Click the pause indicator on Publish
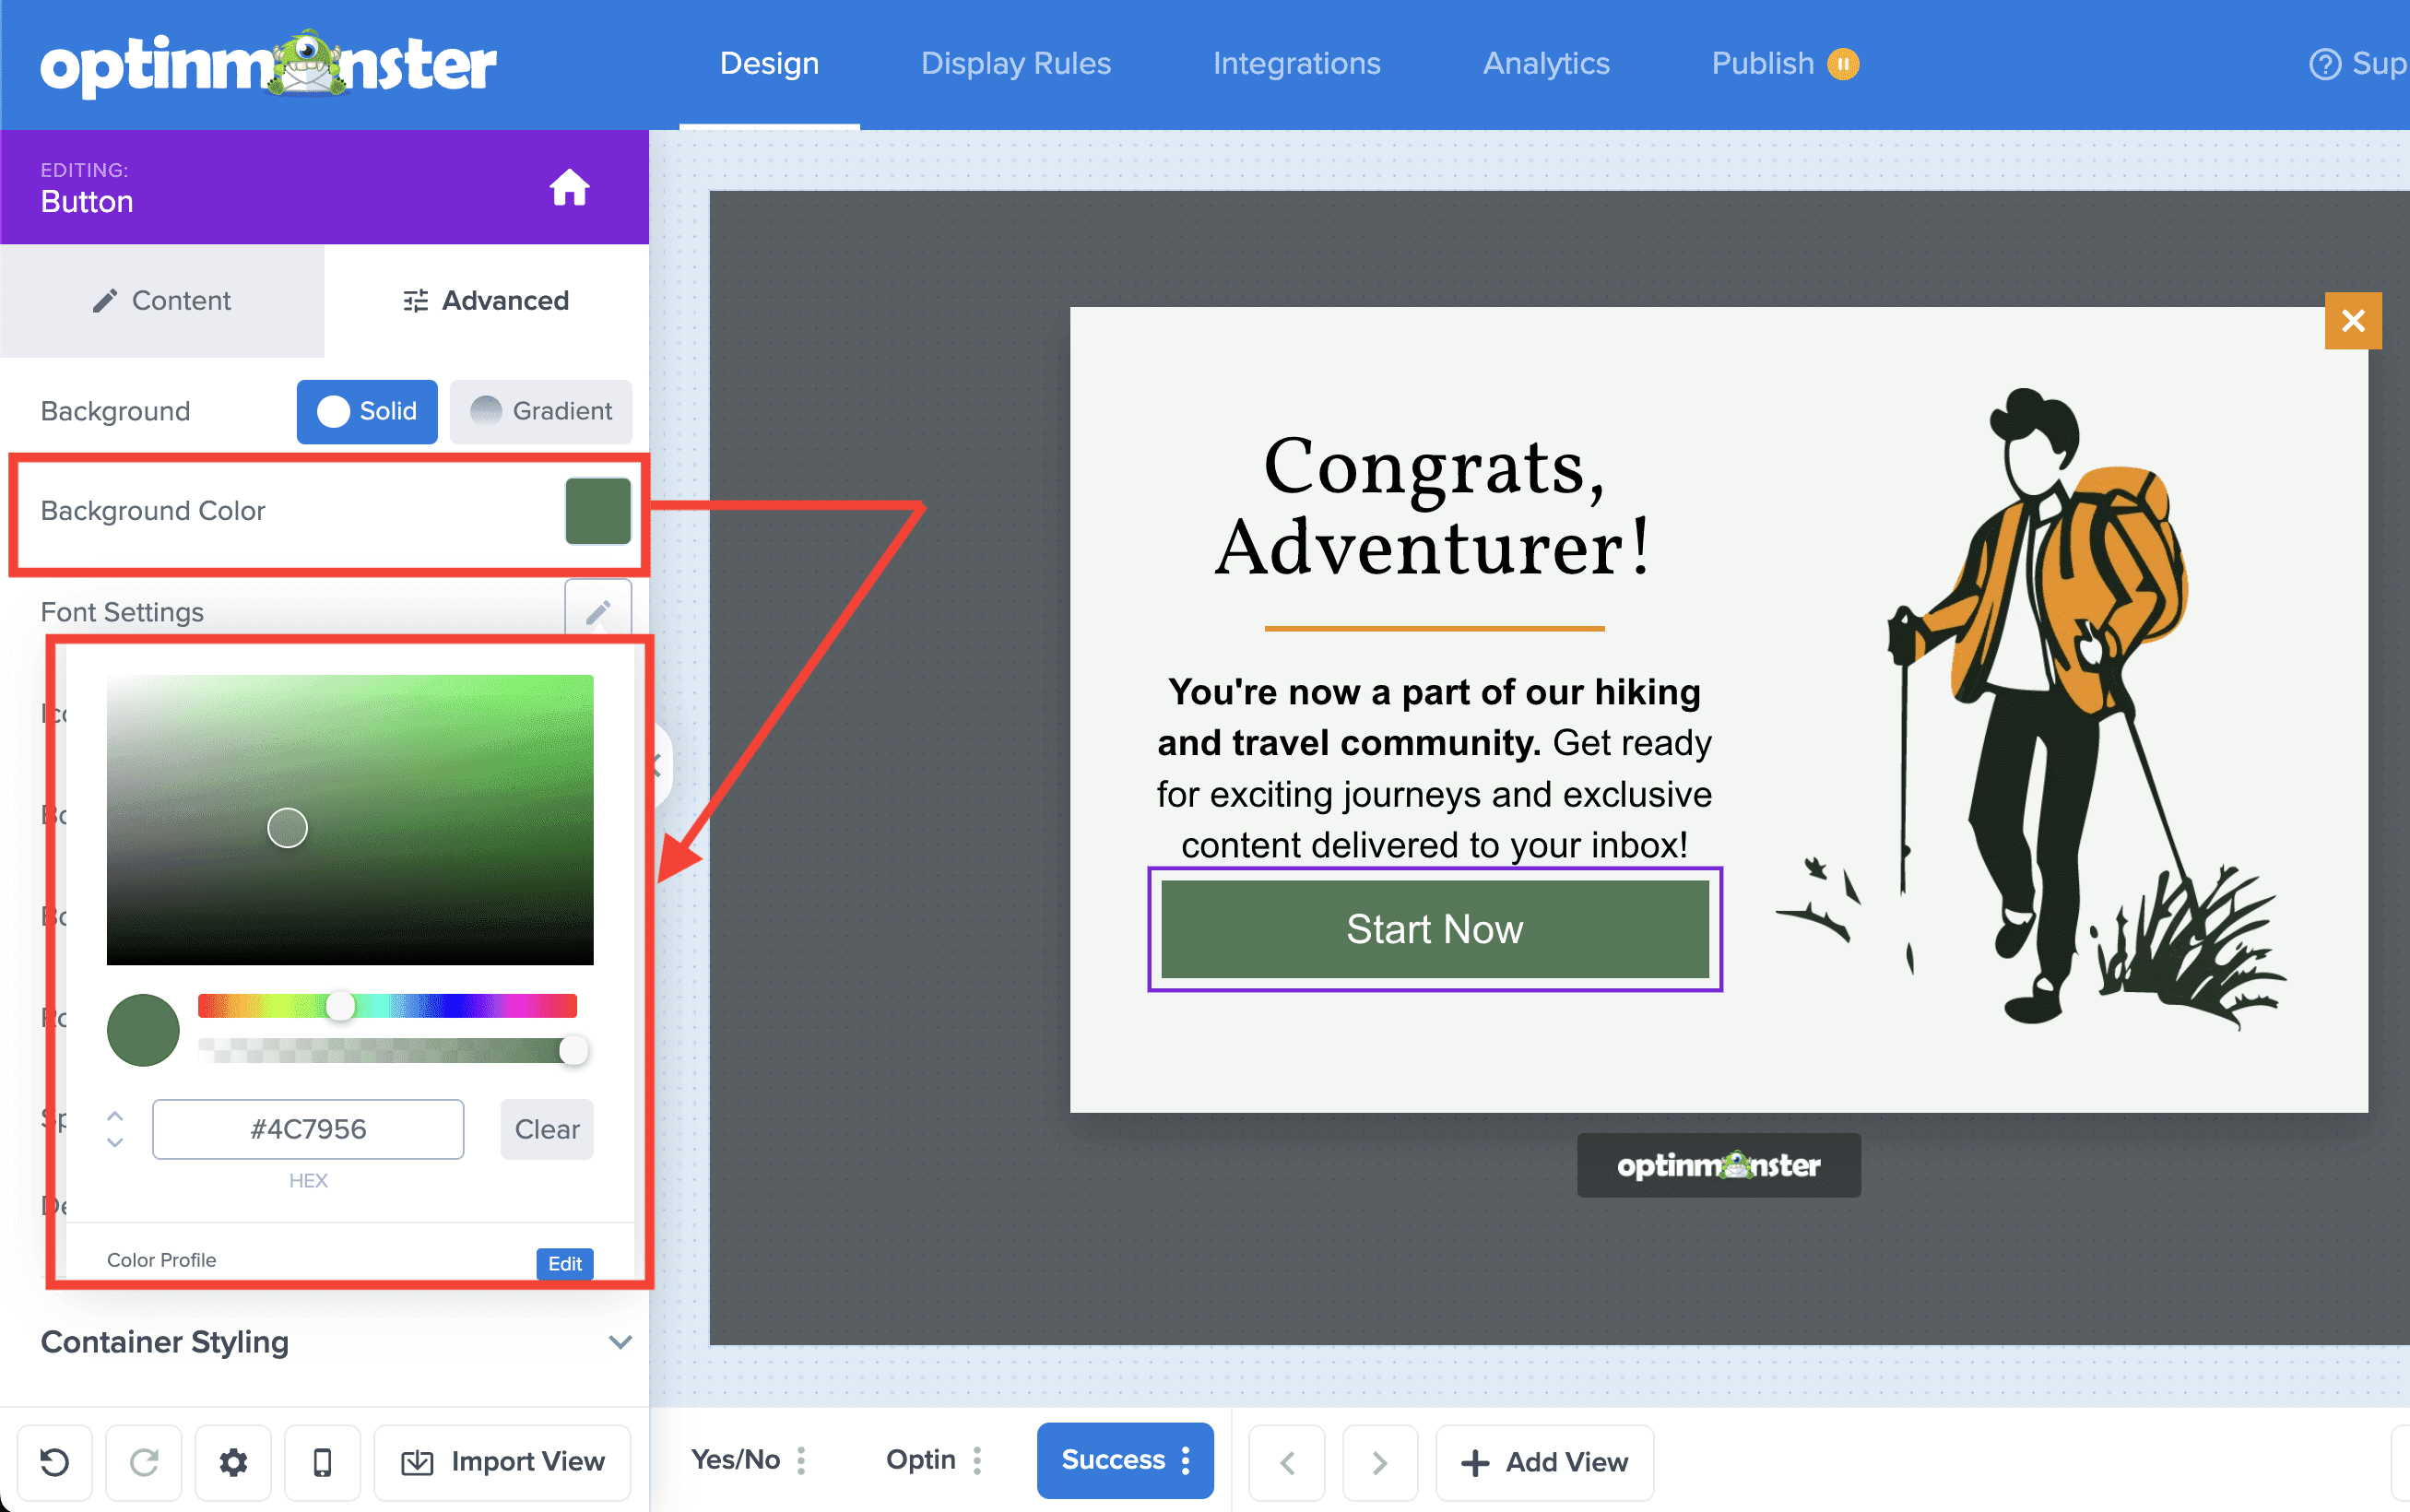Screen dimensions: 2410x1512 [x=1843, y=63]
